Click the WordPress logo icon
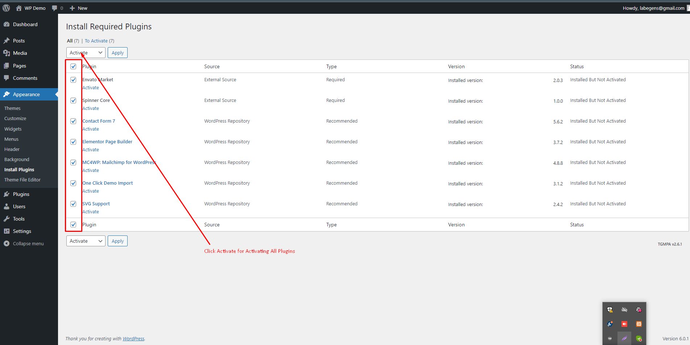The height and width of the screenshot is (345, 690). pos(6,8)
